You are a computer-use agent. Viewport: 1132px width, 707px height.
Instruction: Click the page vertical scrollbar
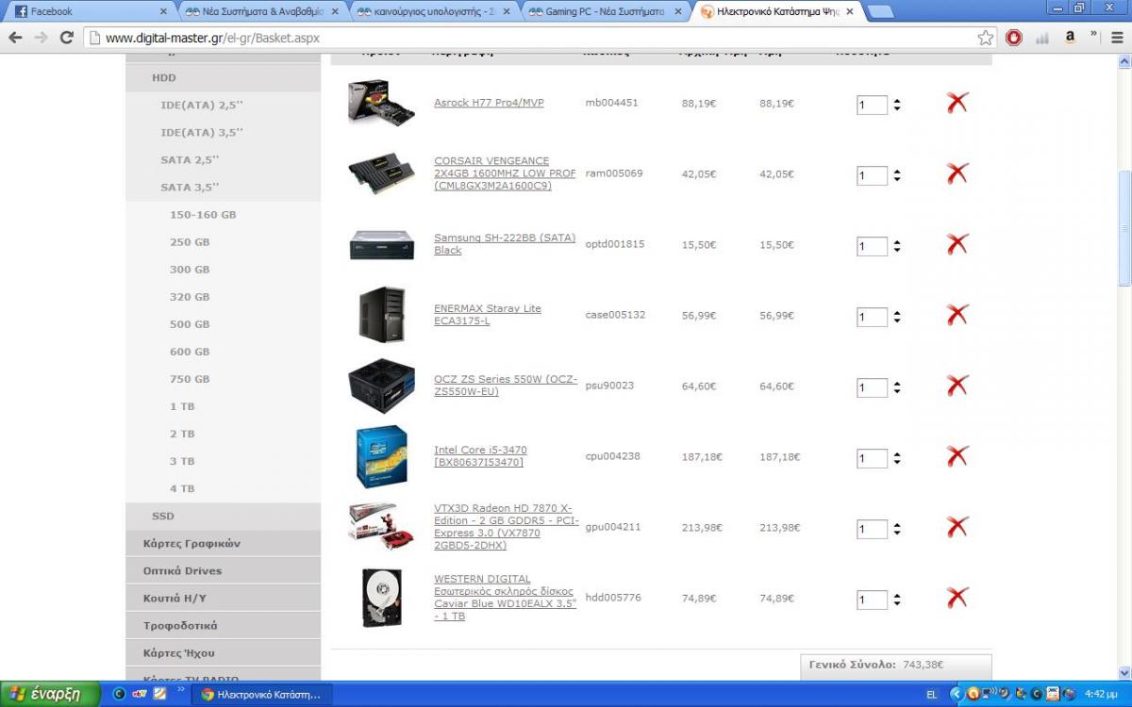pos(1124,229)
